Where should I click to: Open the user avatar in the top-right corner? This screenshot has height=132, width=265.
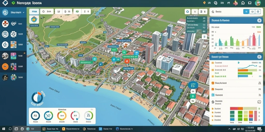click(x=258, y=3)
